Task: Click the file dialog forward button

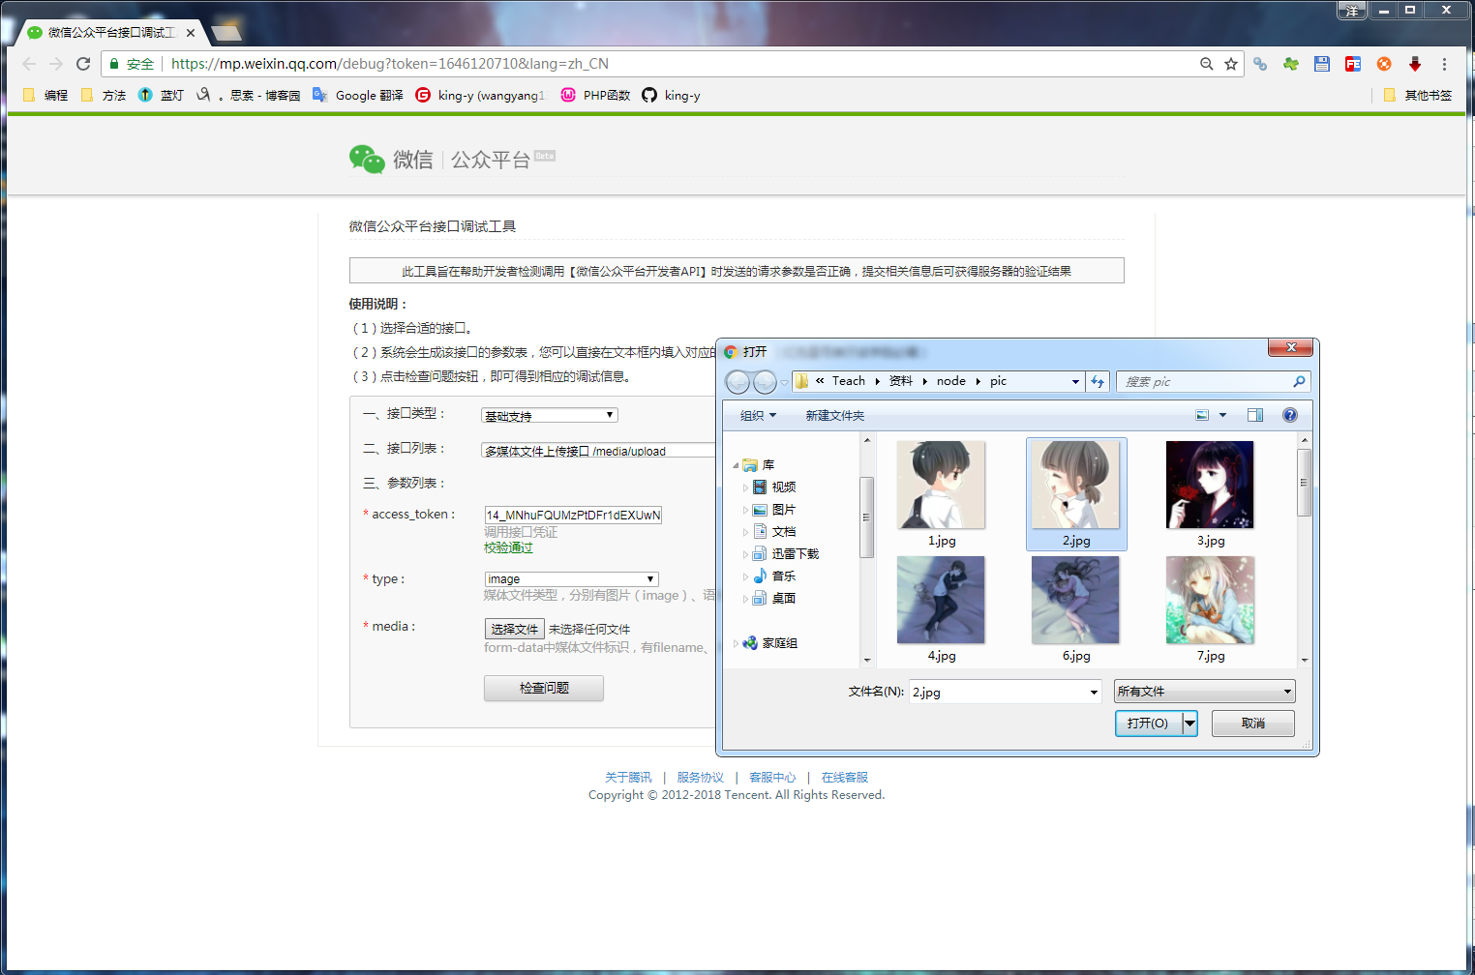Action: 765,382
